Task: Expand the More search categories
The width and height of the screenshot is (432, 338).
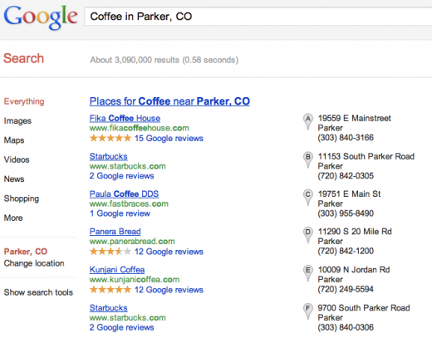Action: tap(13, 218)
